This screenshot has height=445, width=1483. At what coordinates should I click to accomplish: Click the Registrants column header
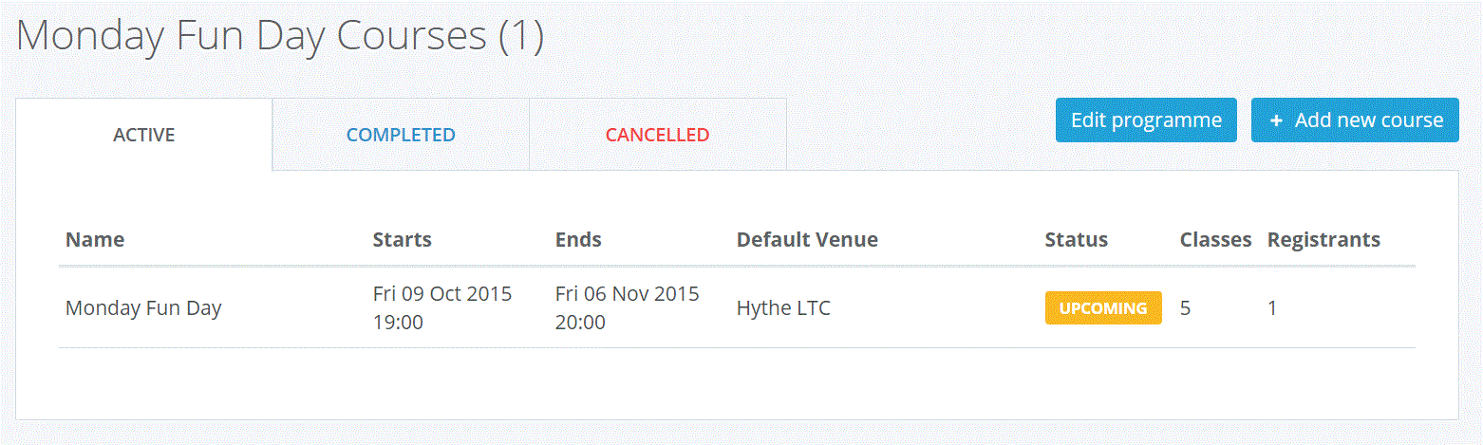tap(1323, 240)
